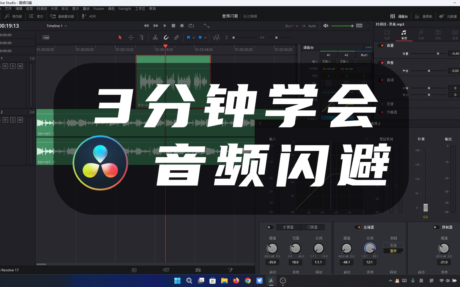The width and height of the screenshot is (460, 287).
Task: Add a flag with the blue flag icon
Action: tap(188, 37)
